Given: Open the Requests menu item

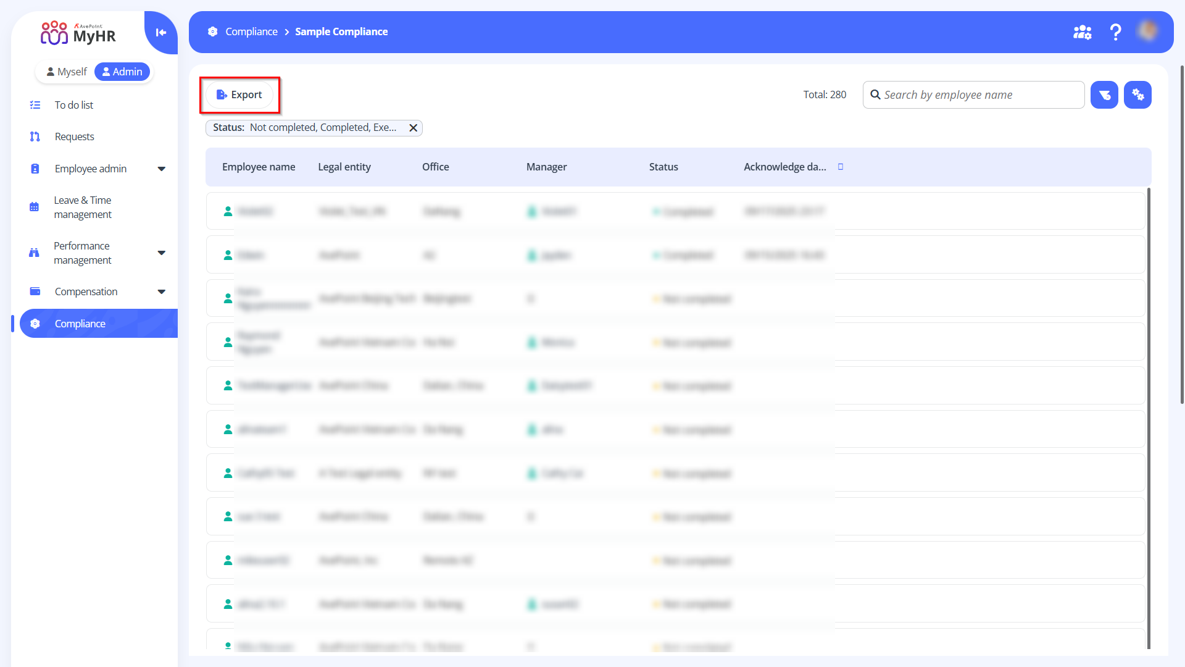Looking at the screenshot, I should [x=74, y=136].
